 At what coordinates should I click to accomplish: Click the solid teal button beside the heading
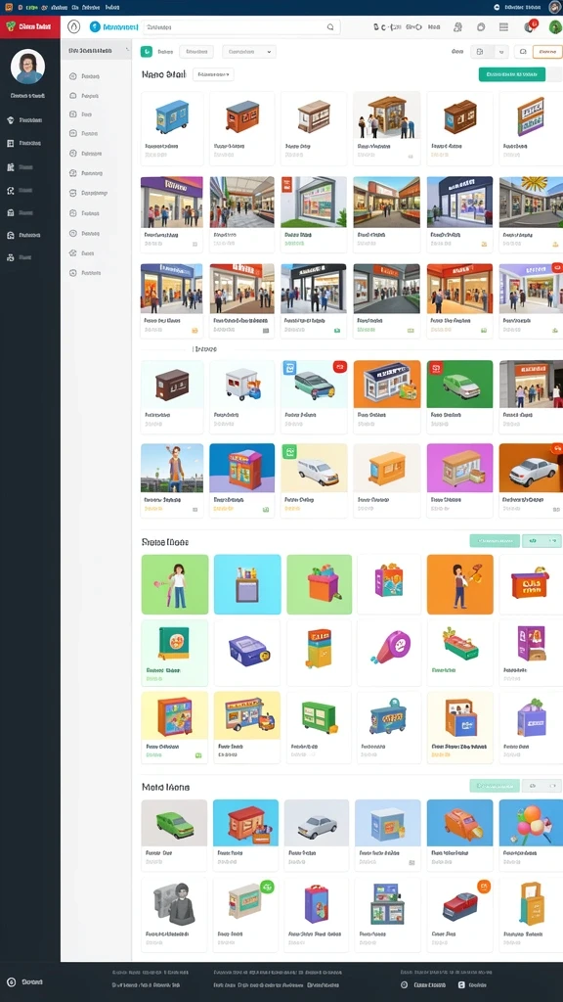point(512,74)
